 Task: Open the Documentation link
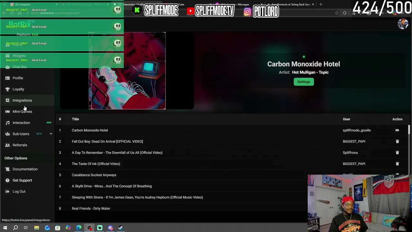click(x=25, y=169)
